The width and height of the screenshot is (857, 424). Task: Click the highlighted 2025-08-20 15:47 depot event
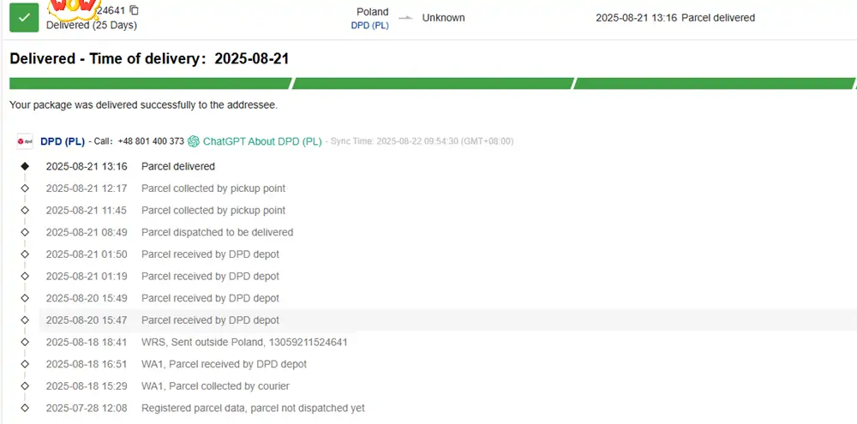[x=447, y=320]
